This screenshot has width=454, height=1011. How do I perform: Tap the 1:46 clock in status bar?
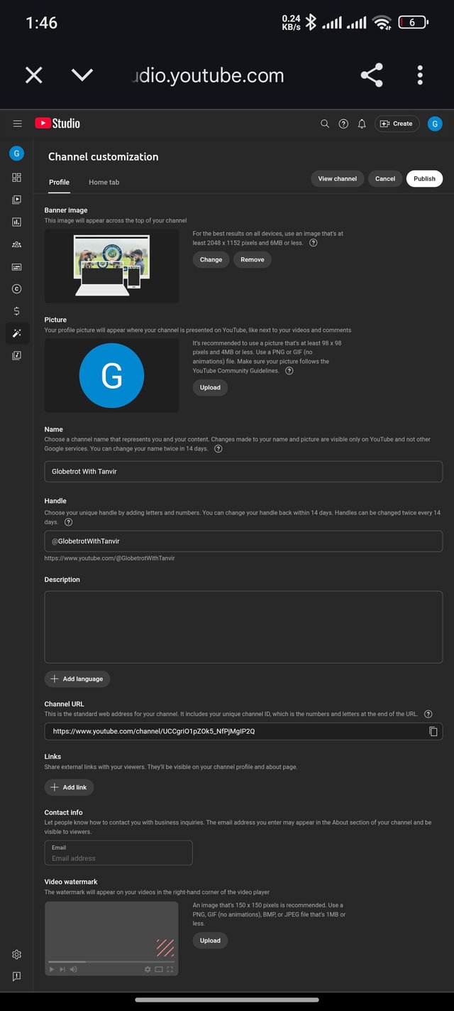click(41, 23)
